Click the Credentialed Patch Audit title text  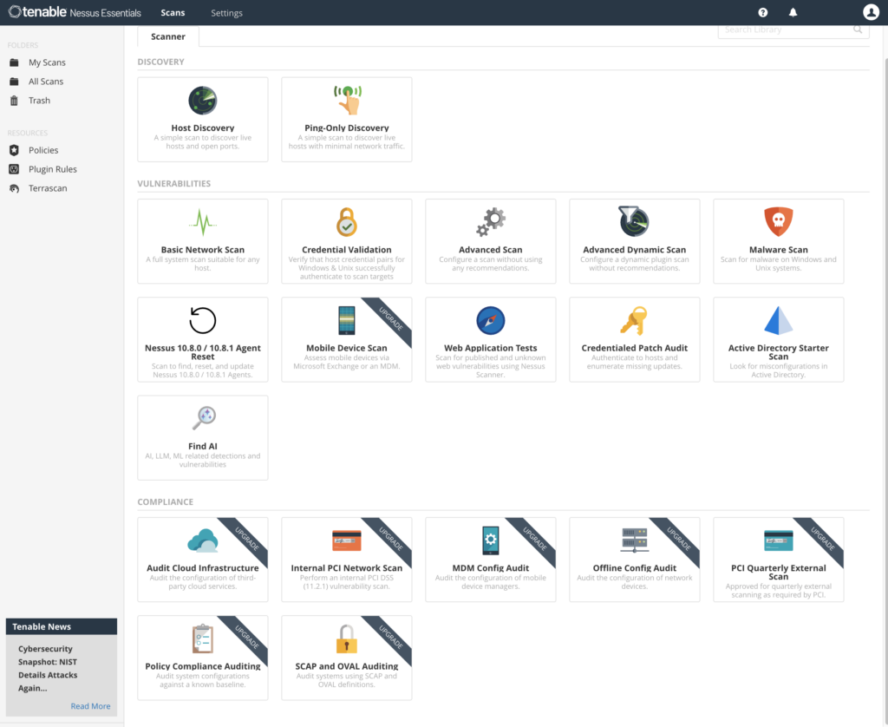pos(634,348)
